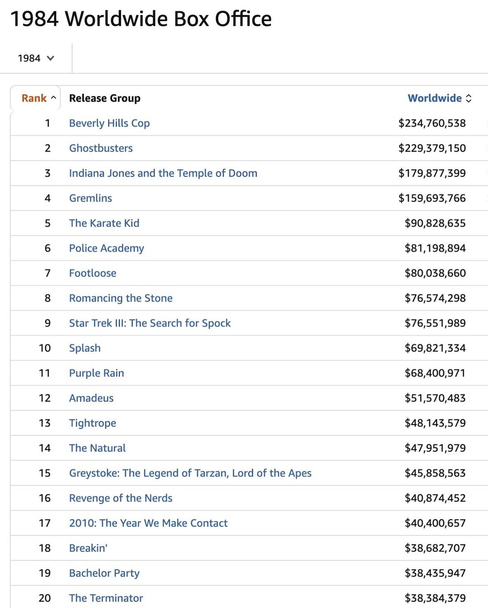Open the Tightrope link
Viewport: 488px width, 608px height.
93,423
